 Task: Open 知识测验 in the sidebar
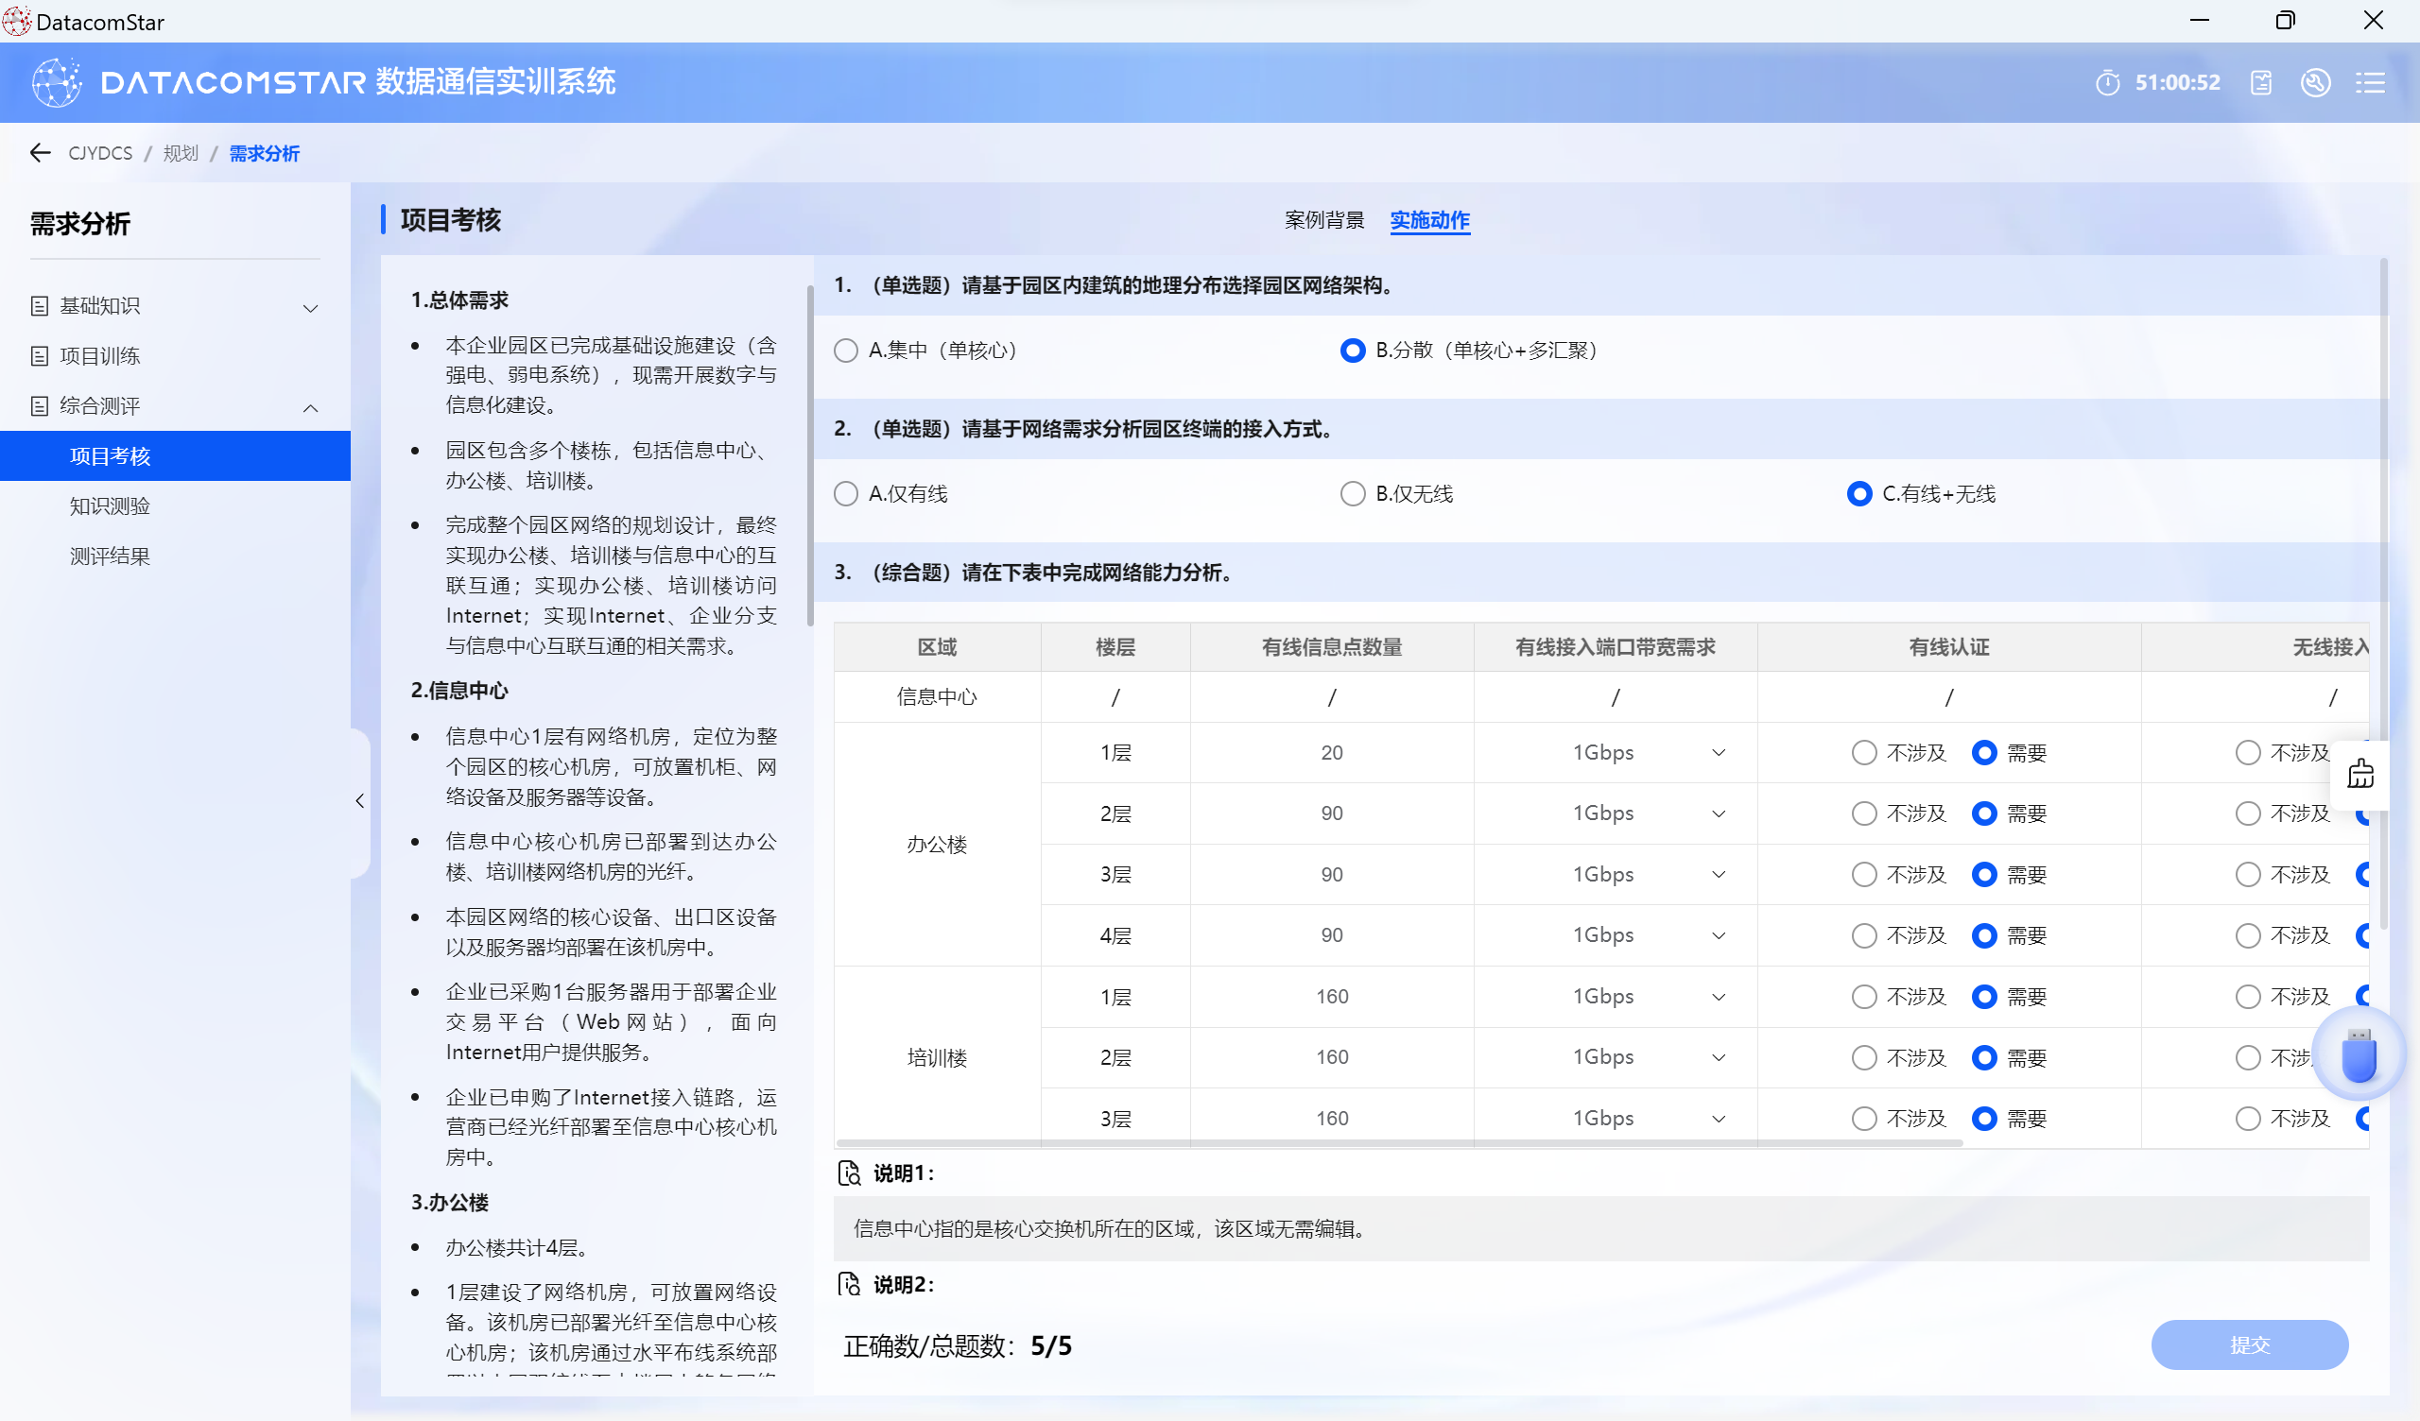[x=111, y=506]
